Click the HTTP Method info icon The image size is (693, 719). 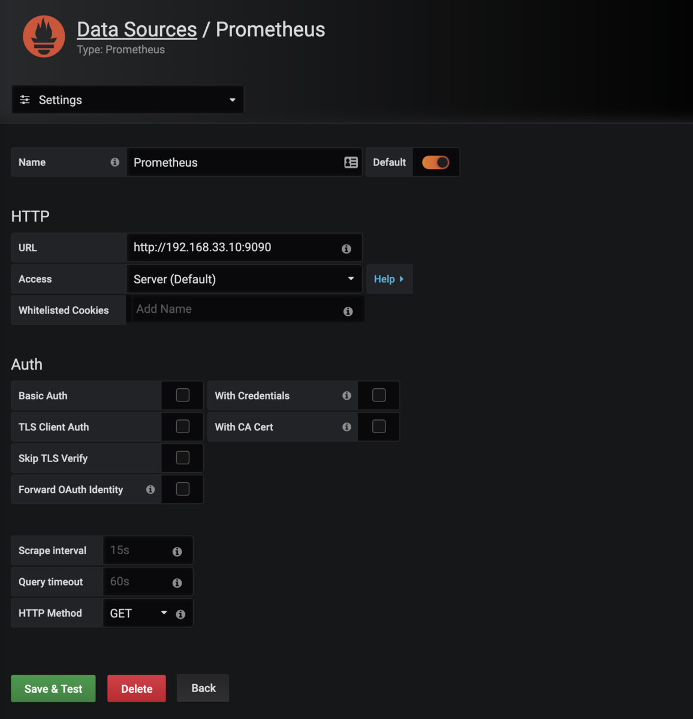tap(180, 614)
